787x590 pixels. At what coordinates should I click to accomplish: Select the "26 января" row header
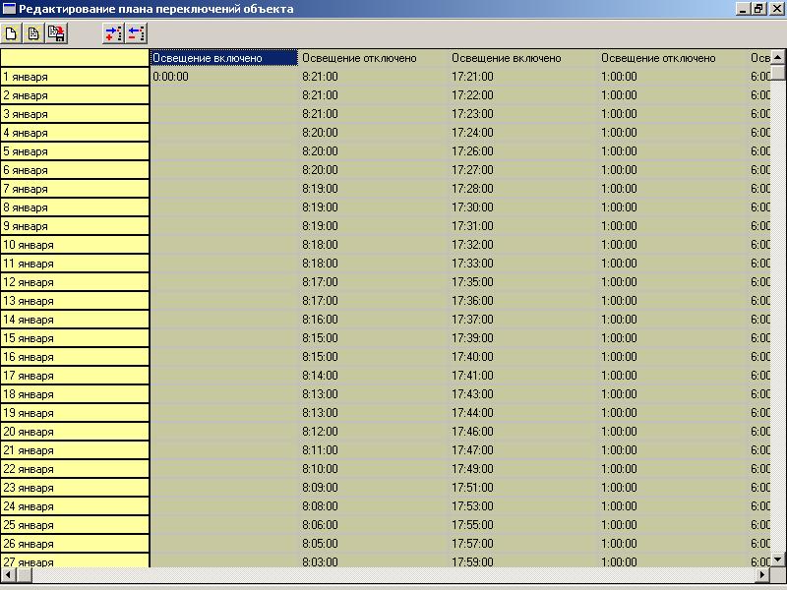75,544
